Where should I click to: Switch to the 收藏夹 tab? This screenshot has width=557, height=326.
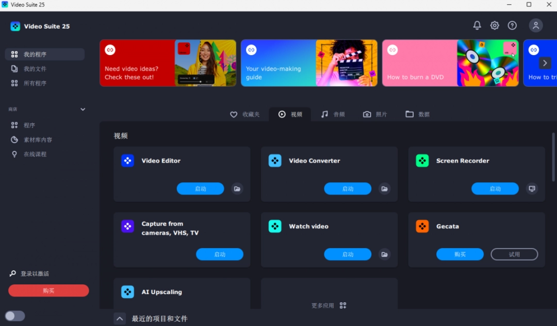coord(245,114)
